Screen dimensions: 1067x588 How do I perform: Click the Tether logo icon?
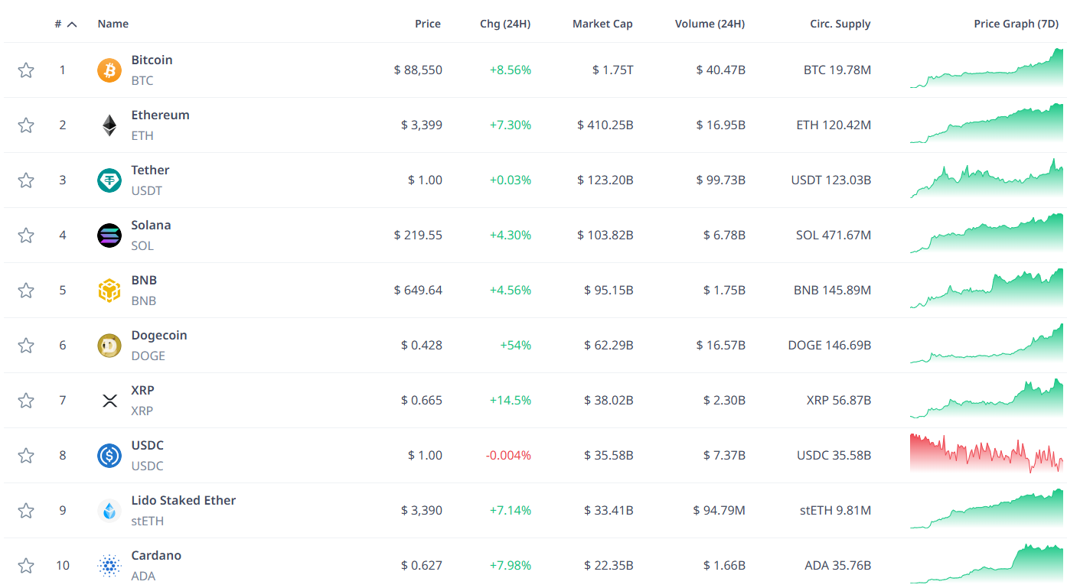[109, 180]
